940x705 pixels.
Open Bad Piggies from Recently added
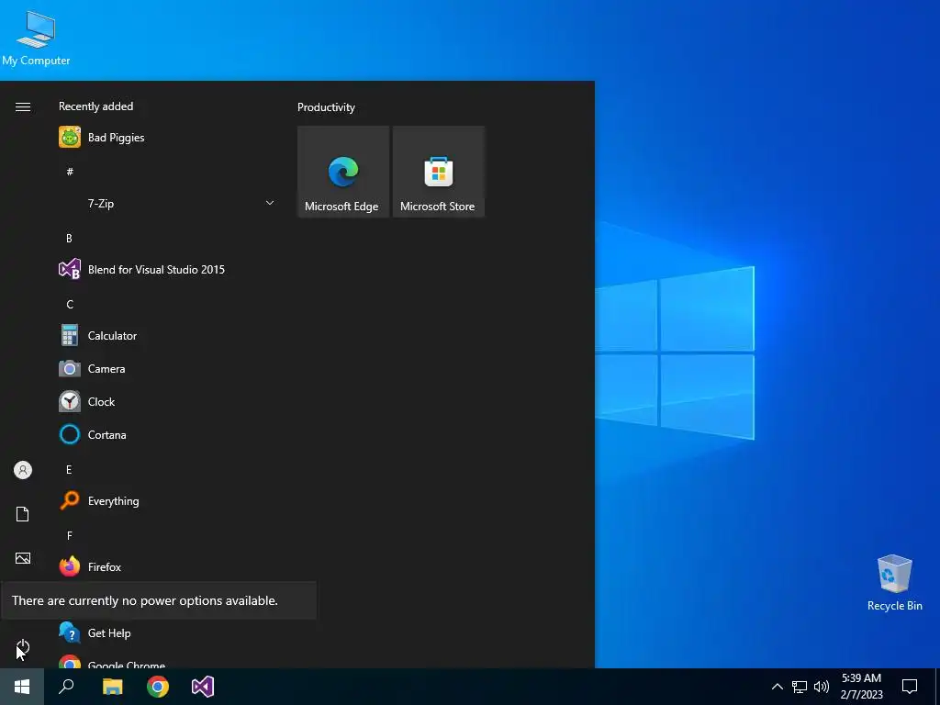tap(167, 138)
